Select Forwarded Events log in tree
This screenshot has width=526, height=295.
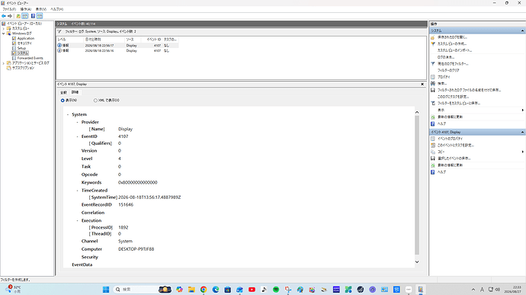[x=30, y=58]
